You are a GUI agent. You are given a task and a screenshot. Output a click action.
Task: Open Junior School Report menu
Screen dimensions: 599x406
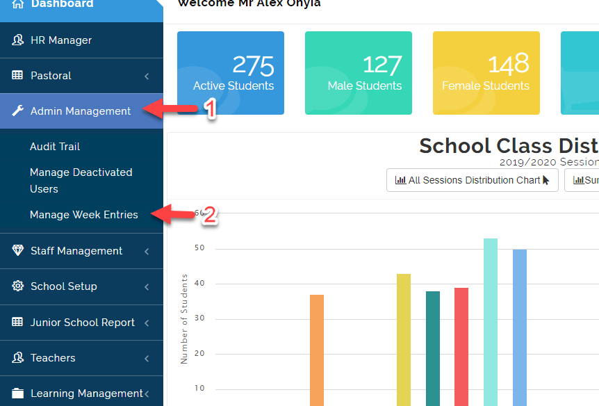tap(81, 323)
